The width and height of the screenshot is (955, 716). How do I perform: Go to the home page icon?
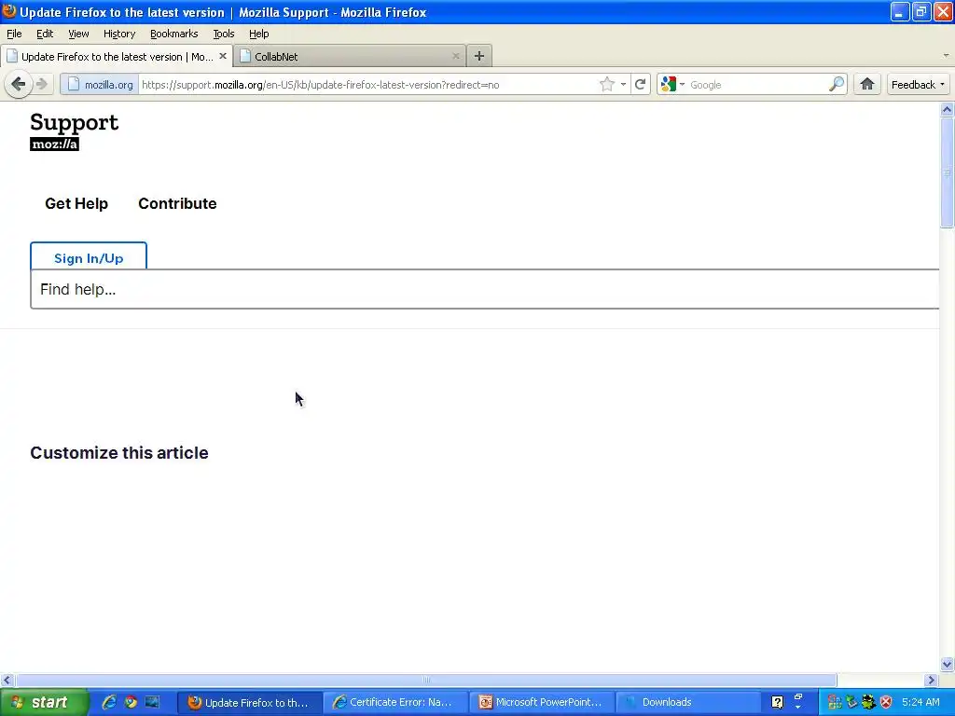pos(866,84)
